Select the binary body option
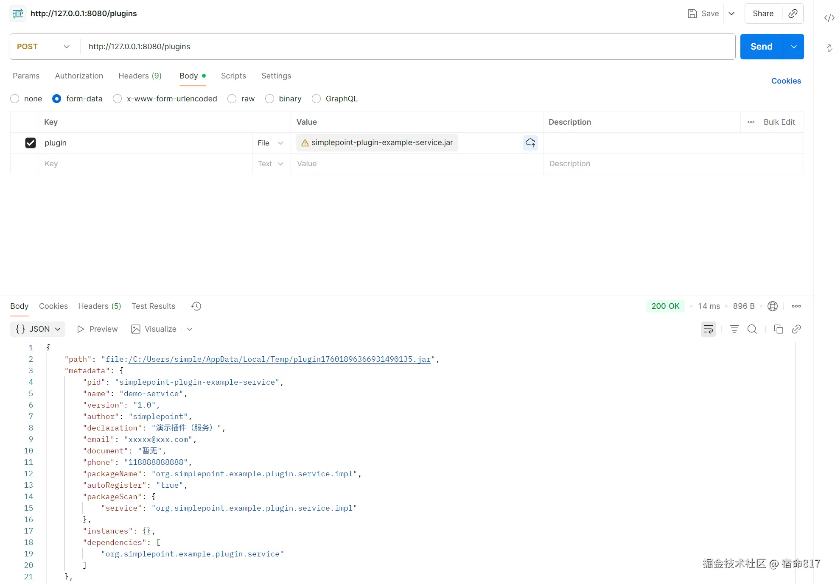 coord(270,99)
